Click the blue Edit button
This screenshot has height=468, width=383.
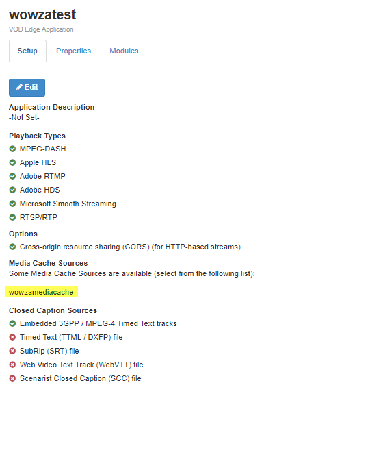[27, 88]
